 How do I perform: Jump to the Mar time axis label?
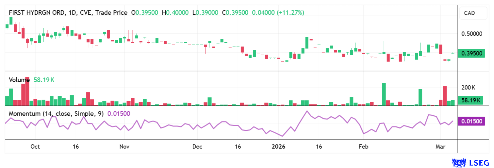point(440,147)
